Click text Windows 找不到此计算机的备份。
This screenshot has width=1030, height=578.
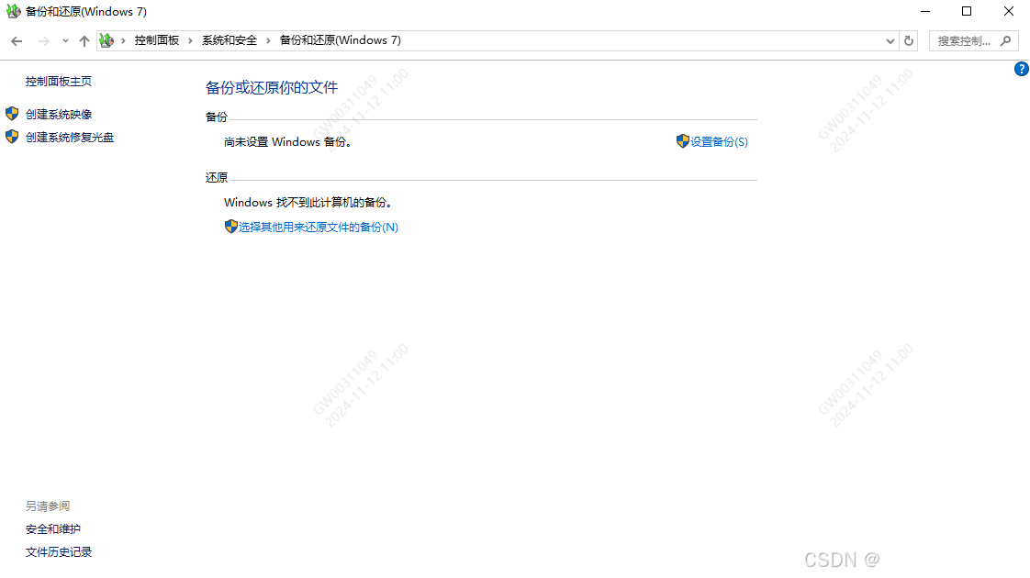point(308,202)
